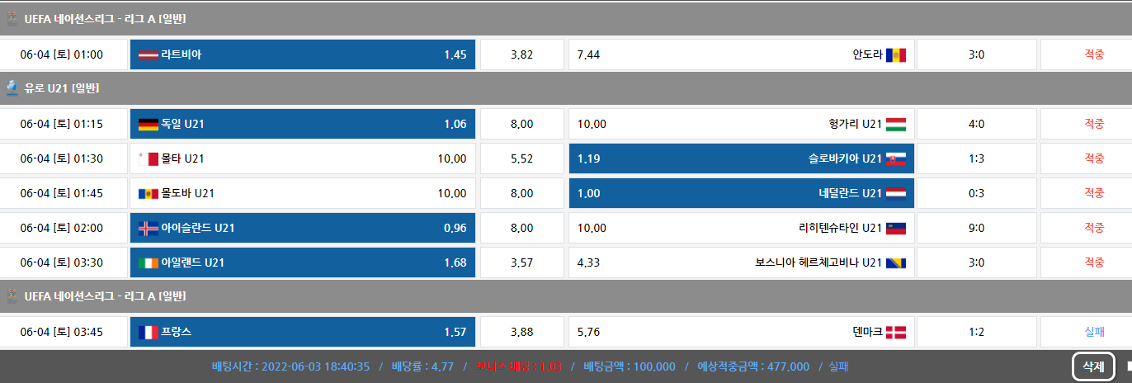The width and height of the screenshot is (1132, 383).
Task: Click the Germany U21 flag icon
Action: pyautogui.click(x=148, y=125)
